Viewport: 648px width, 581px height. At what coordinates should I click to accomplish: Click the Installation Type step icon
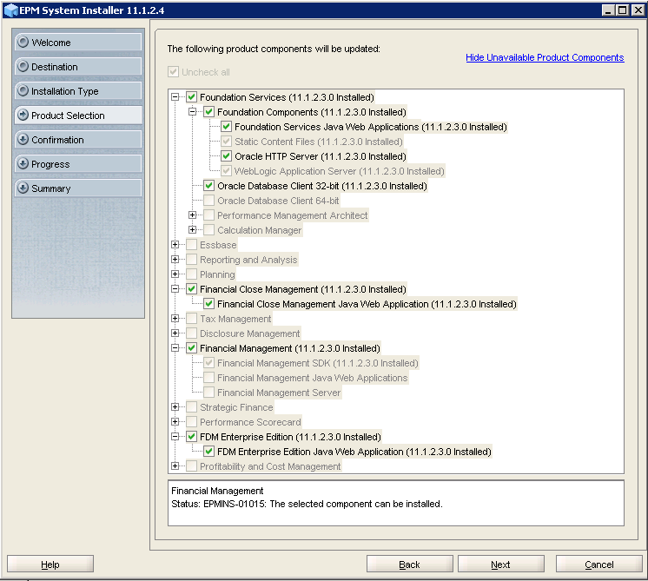tap(23, 91)
